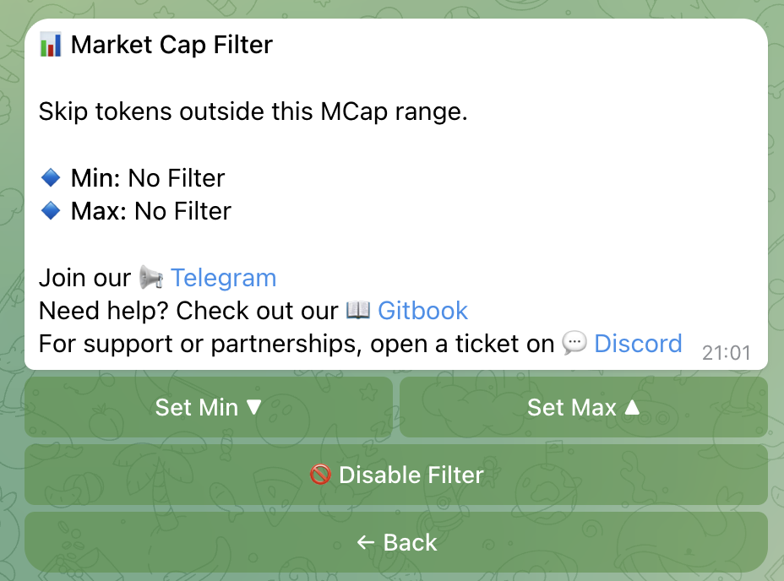Open the Gitbook help documentation link

pyautogui.click(x=422, y=310)
